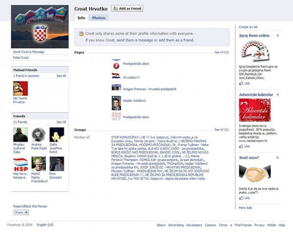
Task: Open the Adventski kalendar ad title
Action: (256, 94)
